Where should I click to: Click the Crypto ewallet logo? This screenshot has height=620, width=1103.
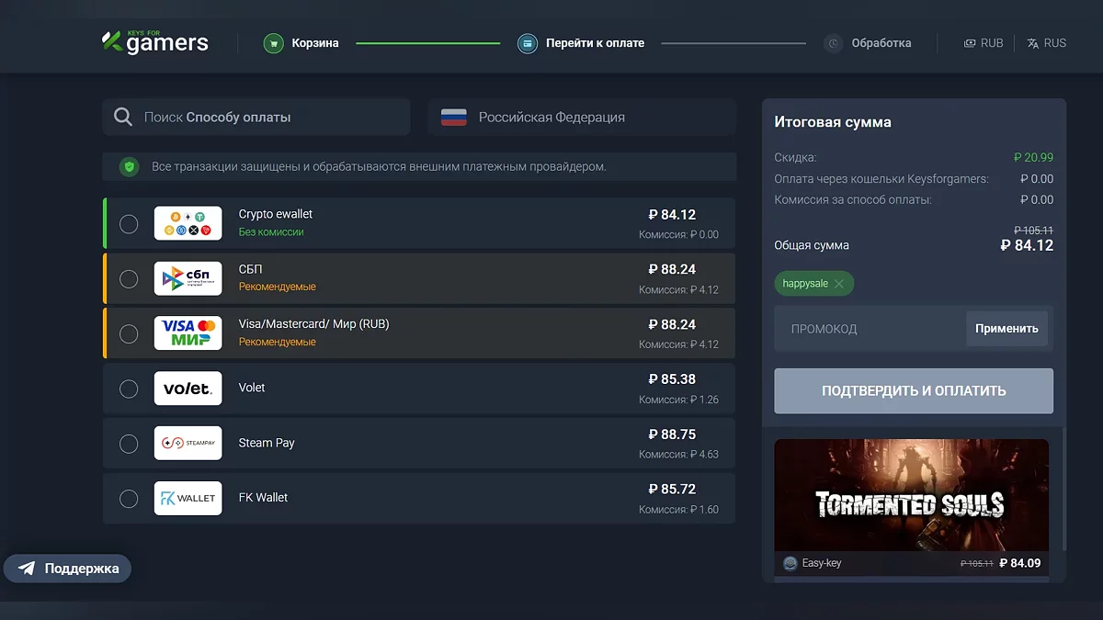[x=188, y=223]
